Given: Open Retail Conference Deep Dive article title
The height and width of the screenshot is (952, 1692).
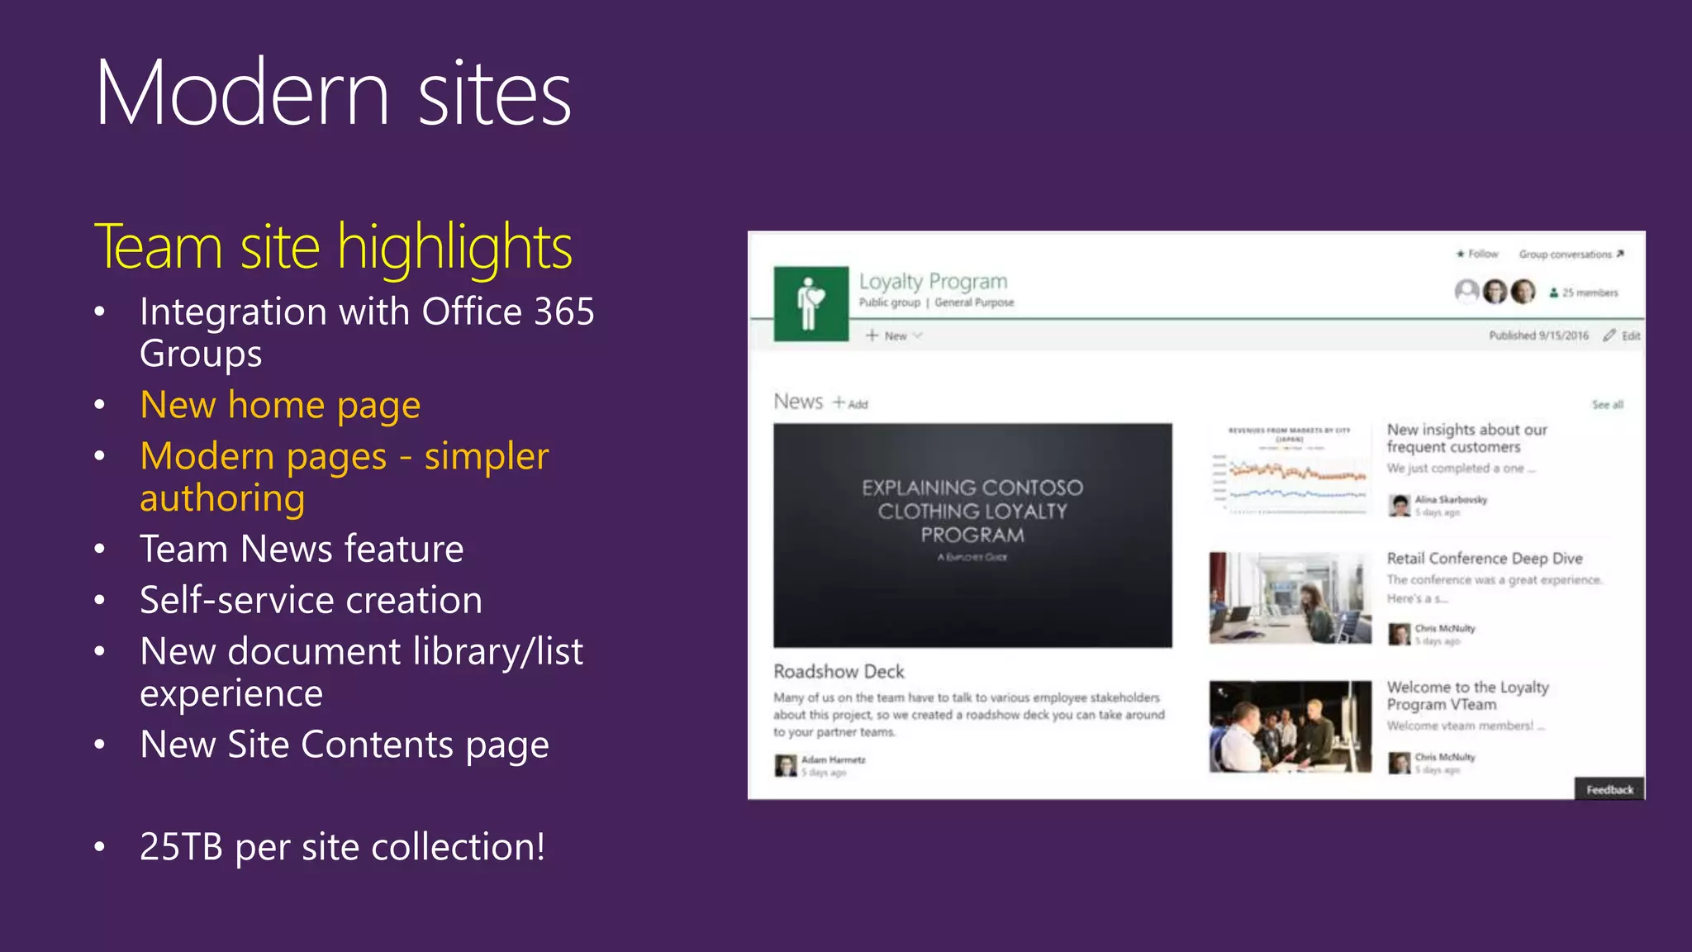Looking at the screenshot, I should tap(1485, 559).
